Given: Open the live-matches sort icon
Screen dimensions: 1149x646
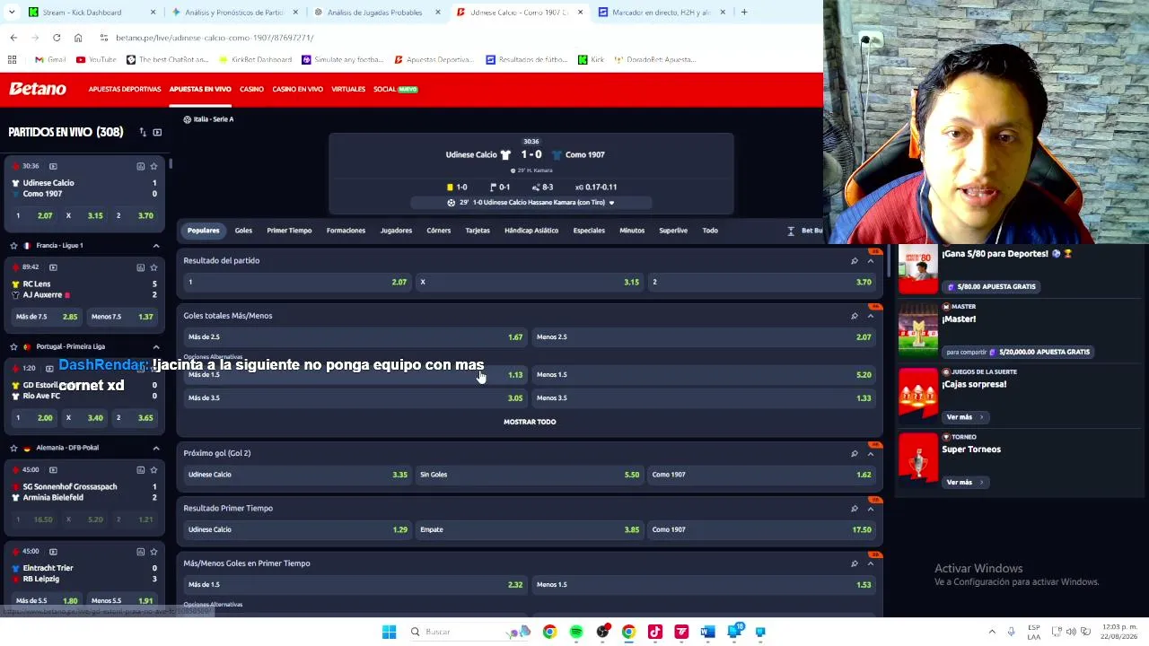Looking at the screenshot, I should pyautogui.click(x=143, y=132).
